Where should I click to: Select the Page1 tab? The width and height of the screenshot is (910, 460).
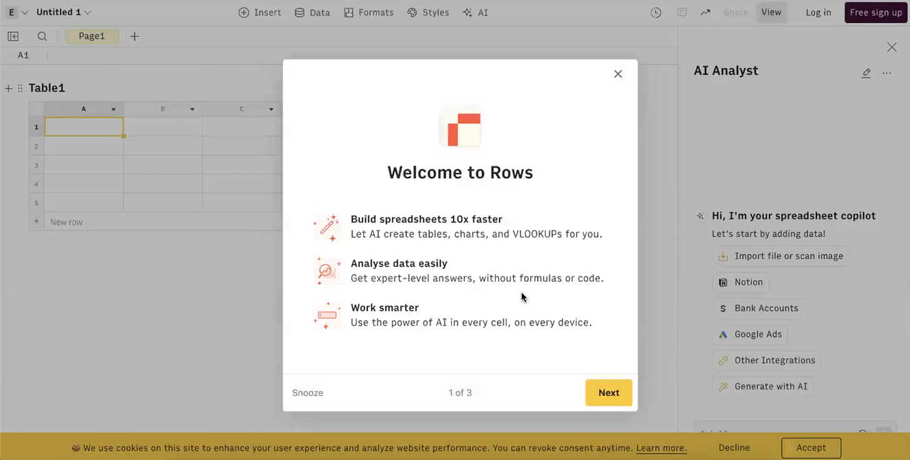[92, 36]
